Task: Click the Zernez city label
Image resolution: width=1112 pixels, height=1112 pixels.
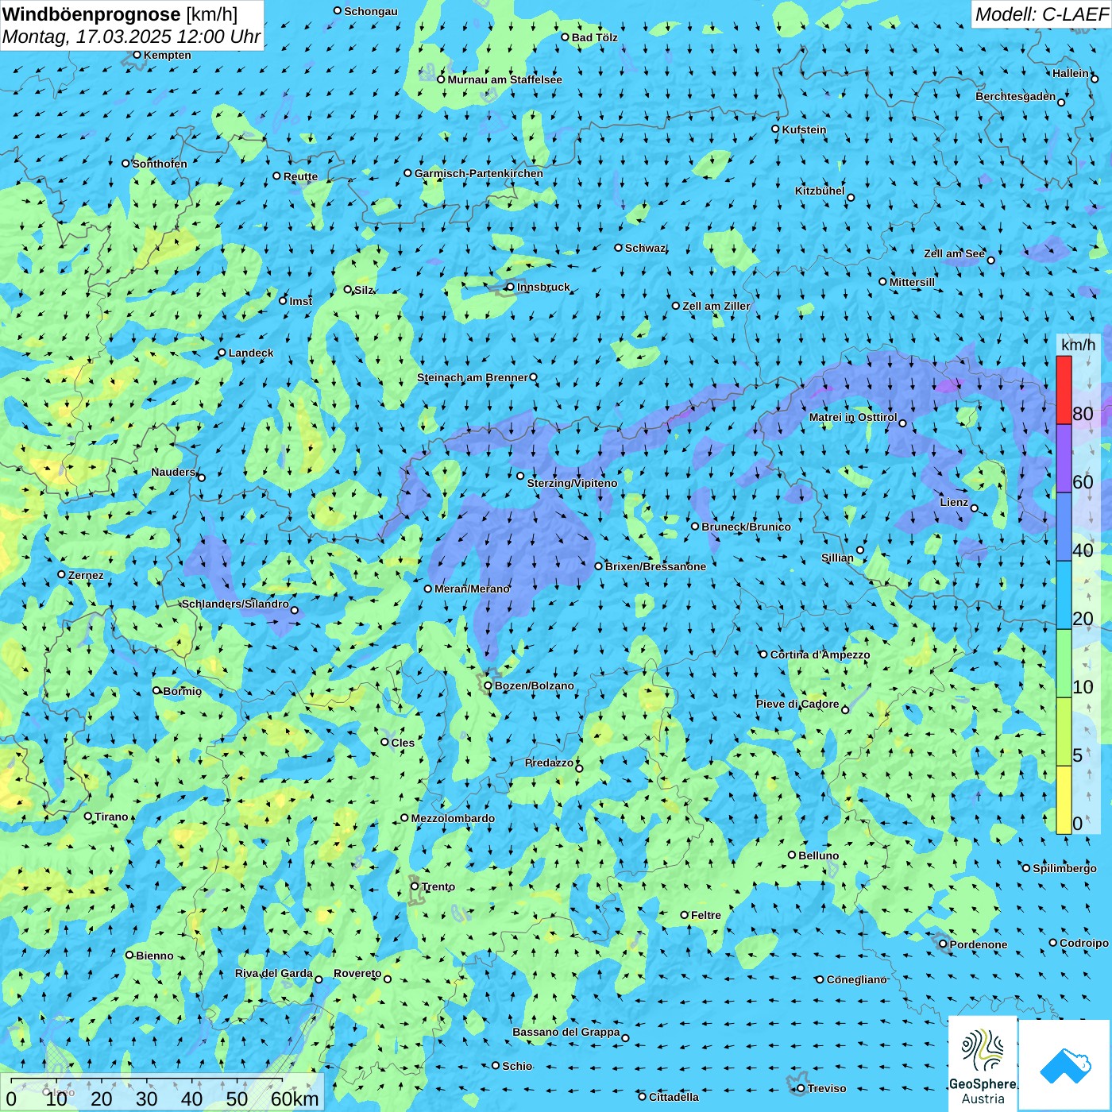Action: 86,575
